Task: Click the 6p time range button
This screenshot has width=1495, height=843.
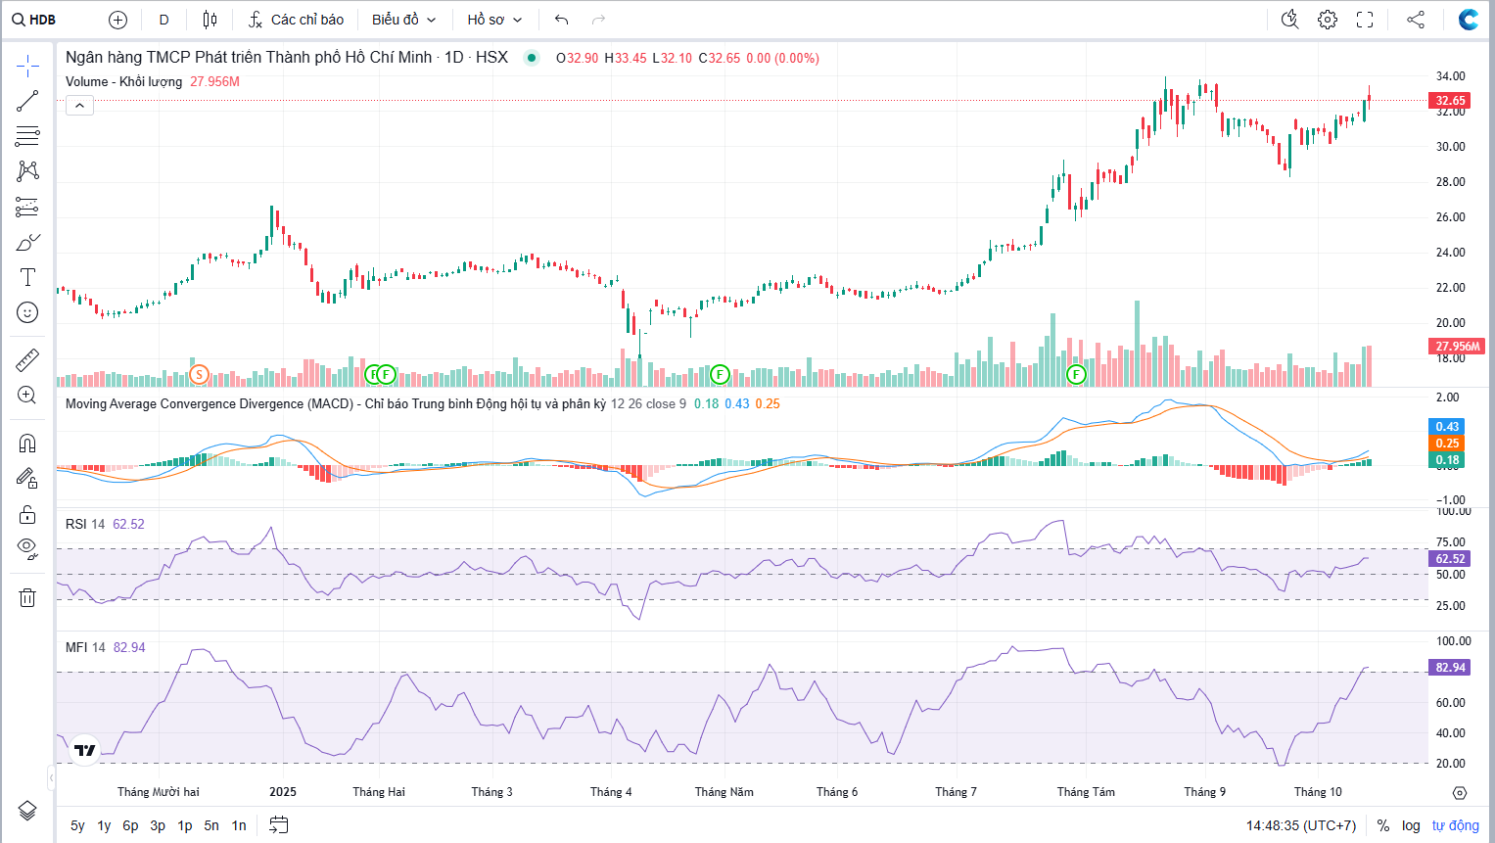Action: (130, 825)
